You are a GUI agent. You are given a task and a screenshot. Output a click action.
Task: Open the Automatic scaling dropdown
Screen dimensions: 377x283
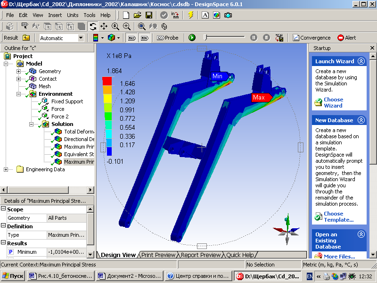pyautogui.click(x=81, y=38)
